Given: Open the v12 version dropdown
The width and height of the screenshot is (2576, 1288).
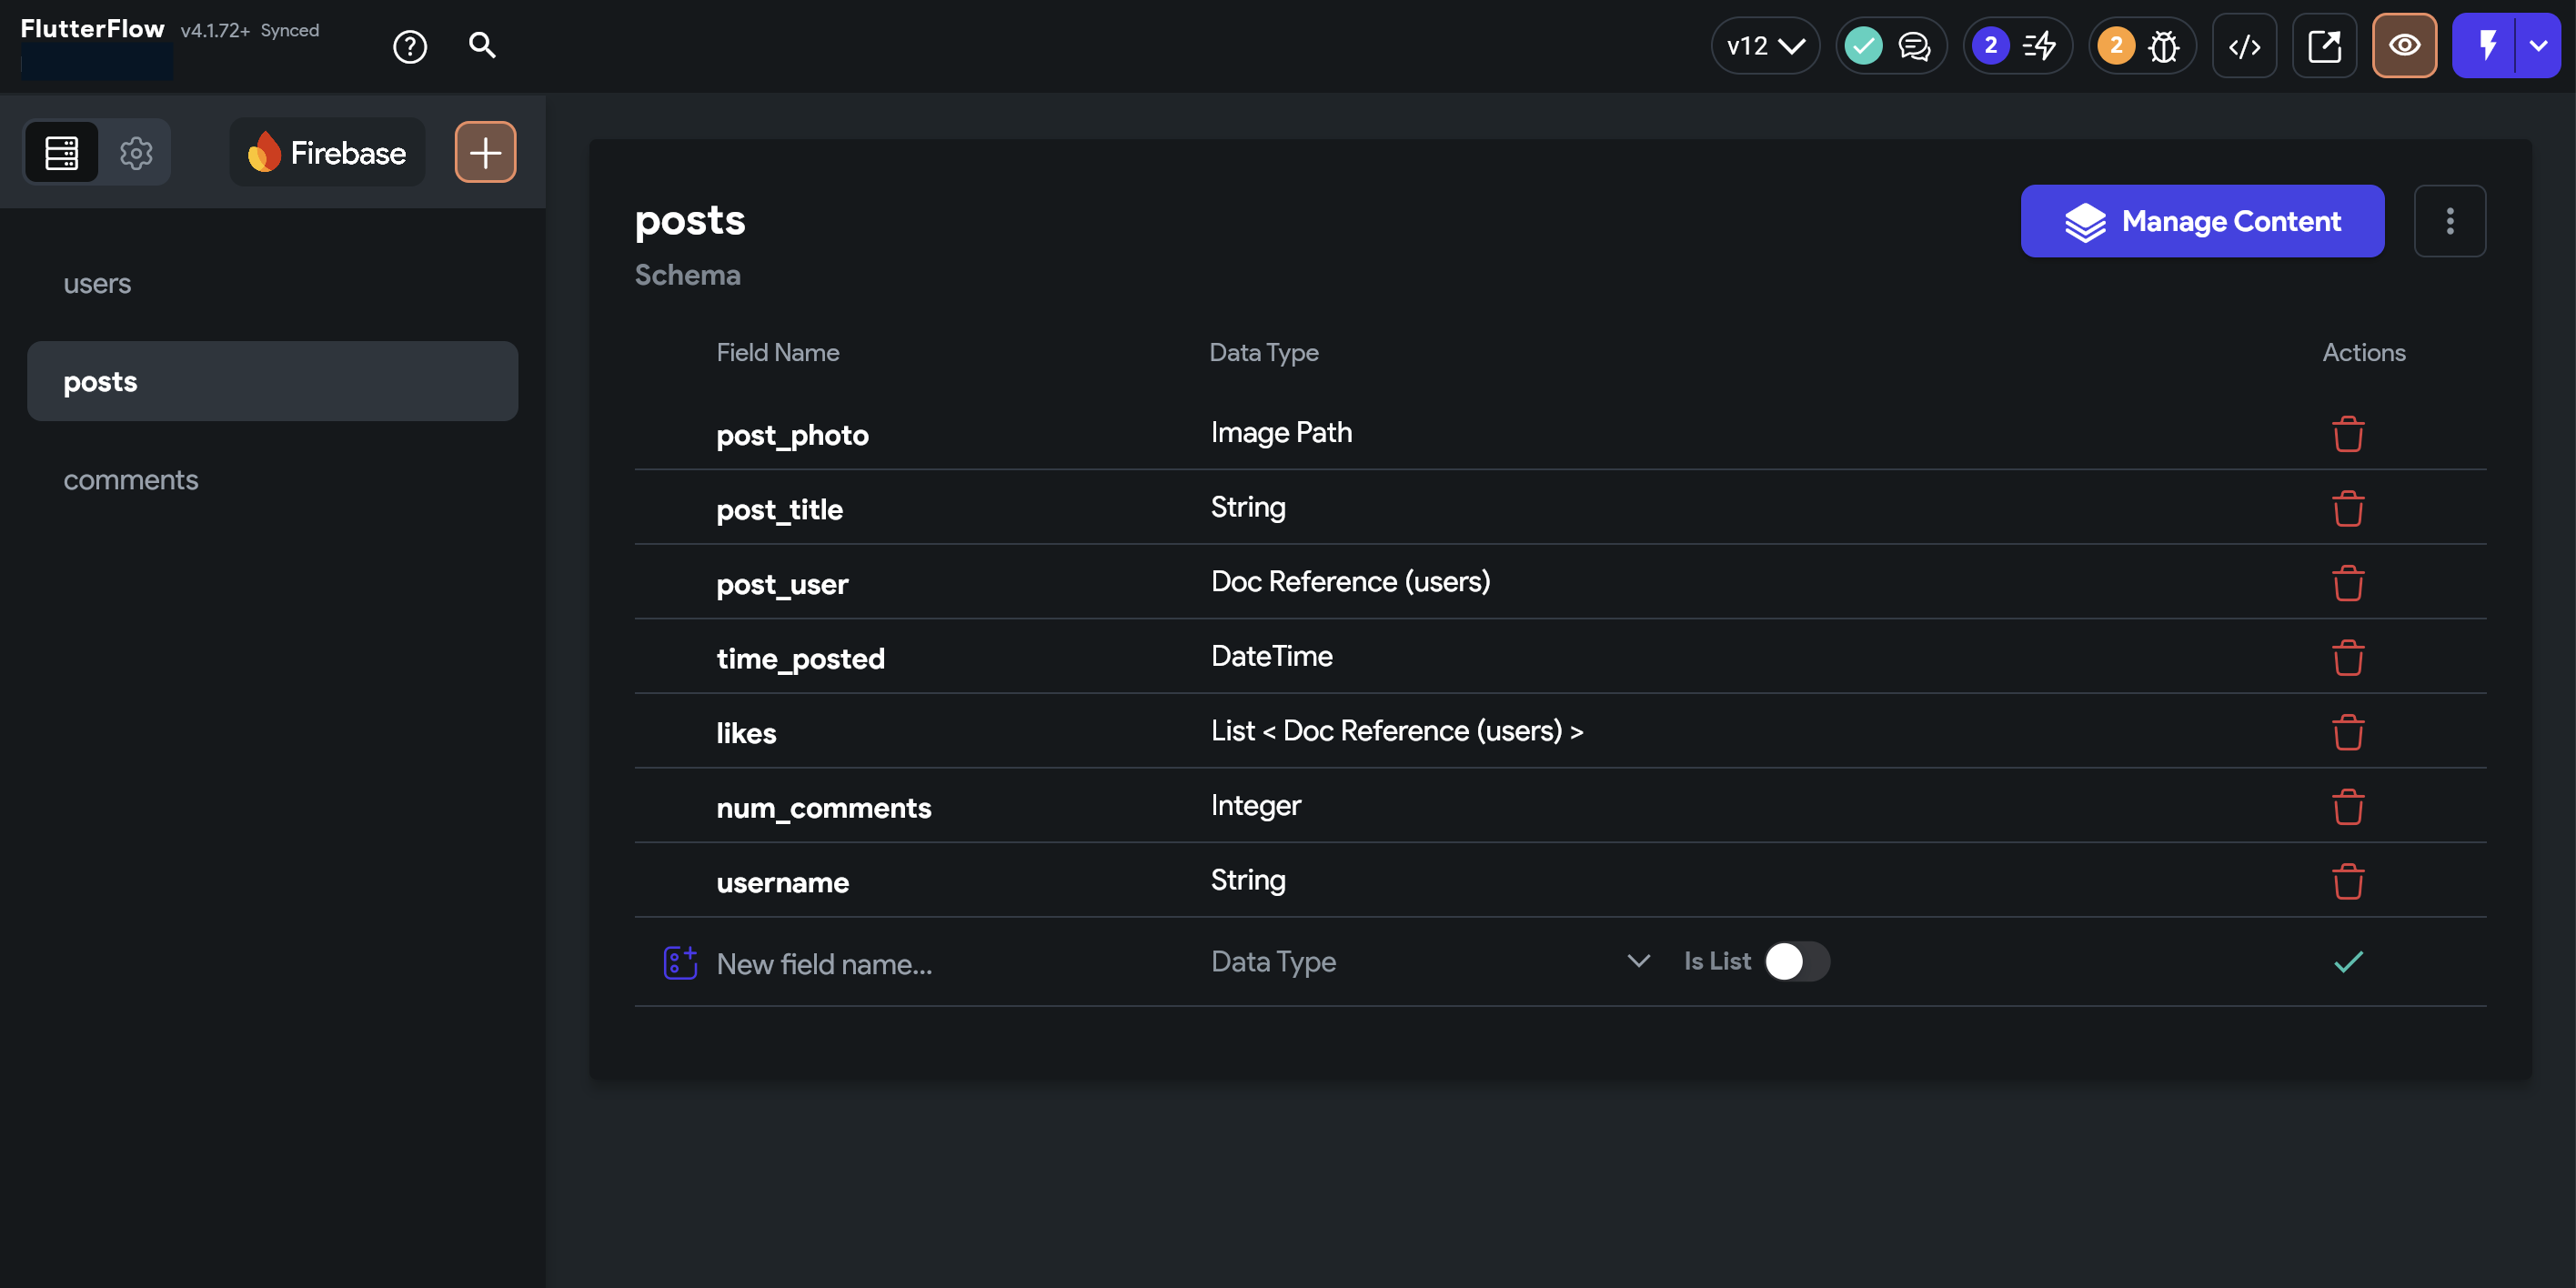Looking at the screenshot, I should (x=1764, y=45).
